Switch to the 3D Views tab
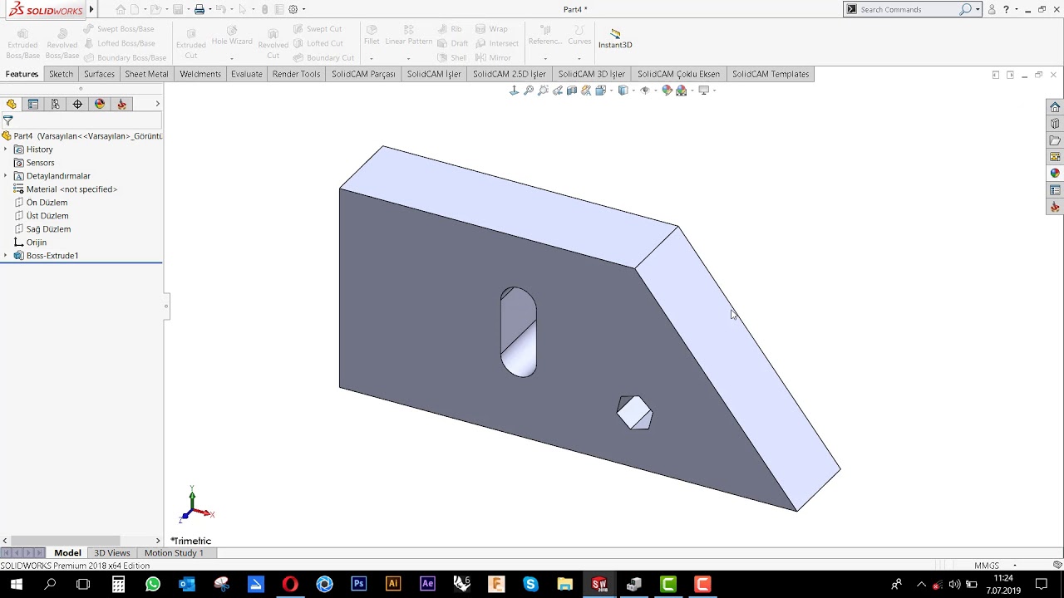This screenshot has width=1064, height=598. tap(111, 553)
